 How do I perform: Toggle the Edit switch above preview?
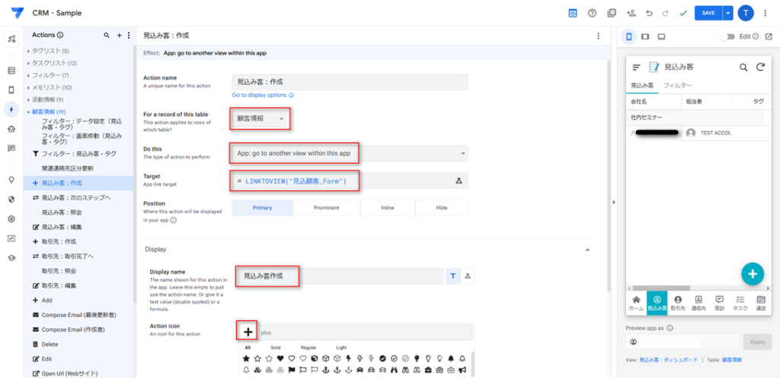730,37
